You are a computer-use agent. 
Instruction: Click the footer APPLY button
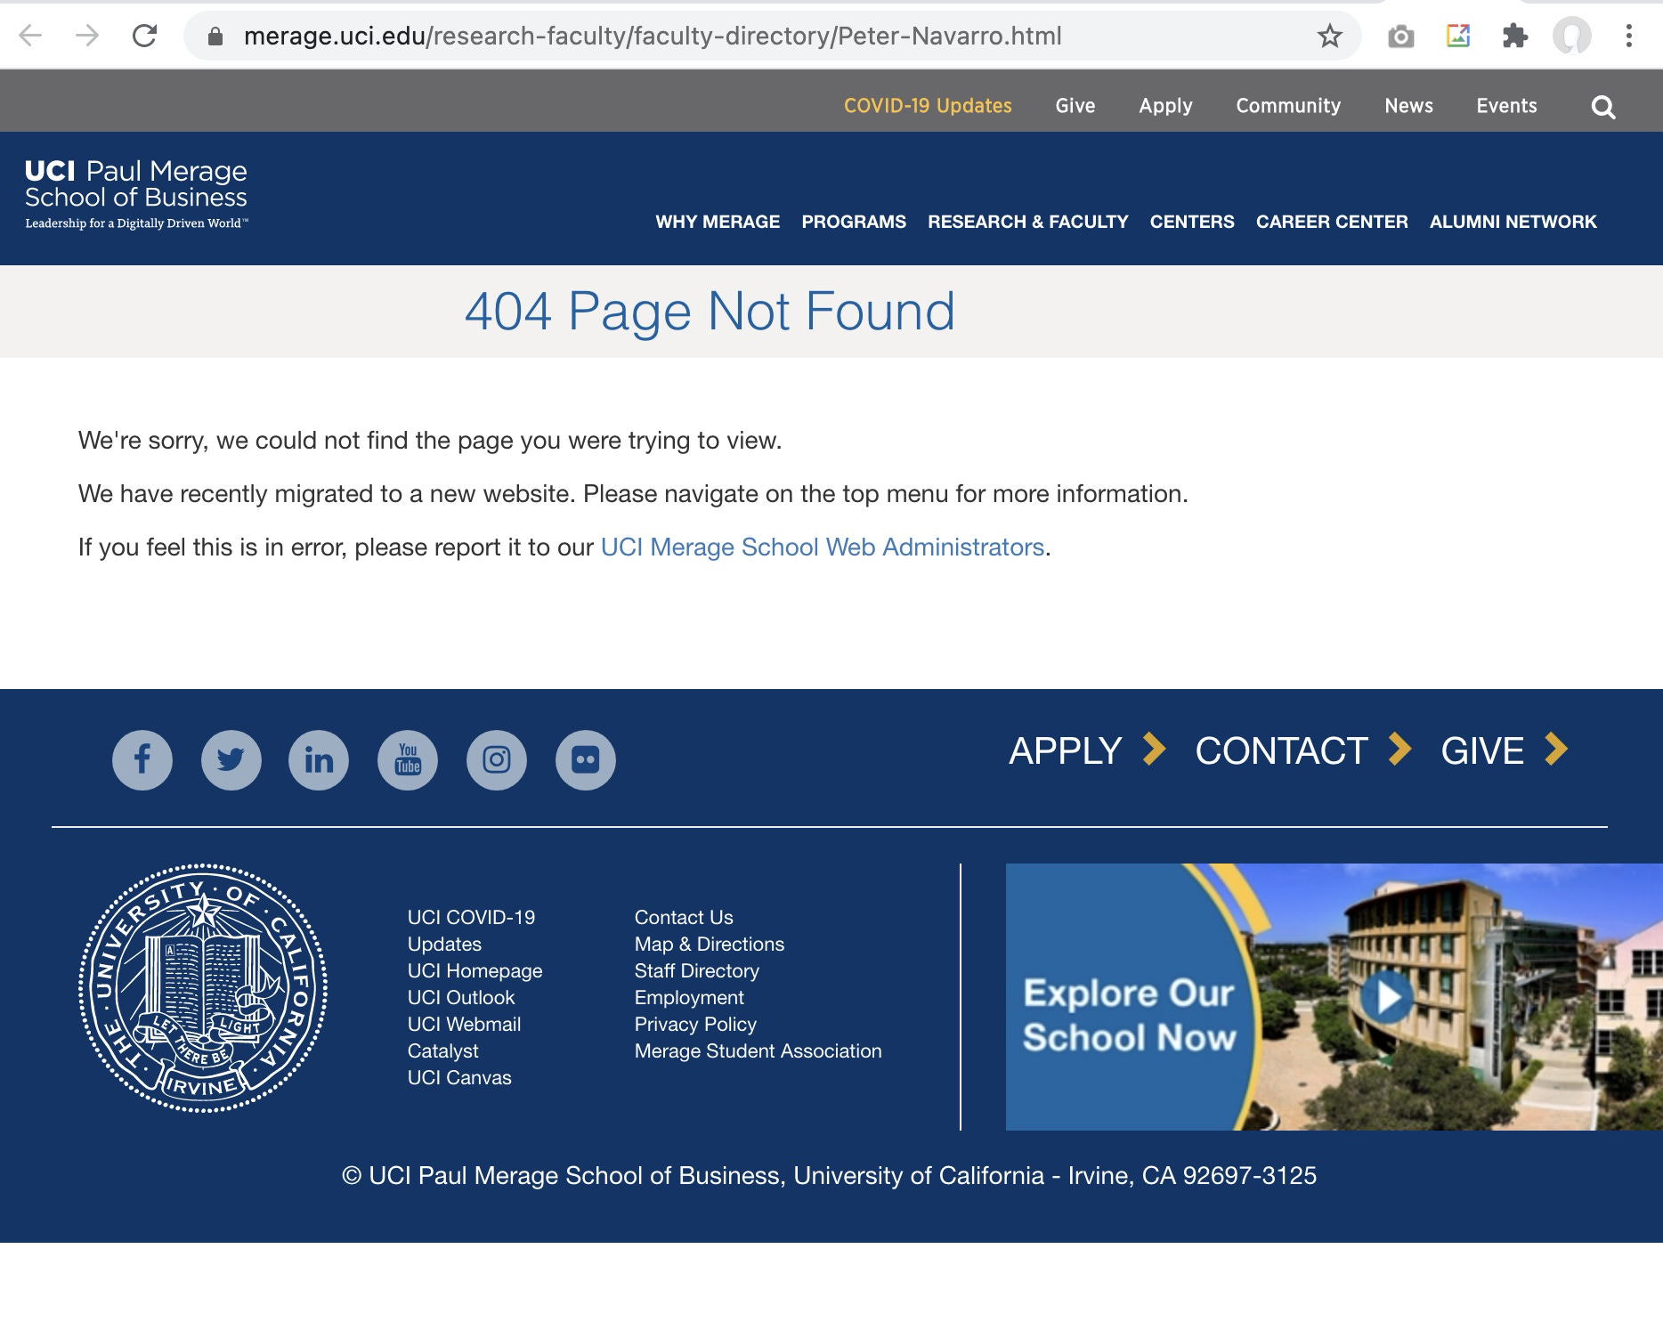pos(1087,750)
